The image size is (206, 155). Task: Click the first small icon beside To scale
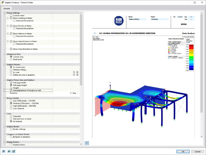click(x=74, y=72)
